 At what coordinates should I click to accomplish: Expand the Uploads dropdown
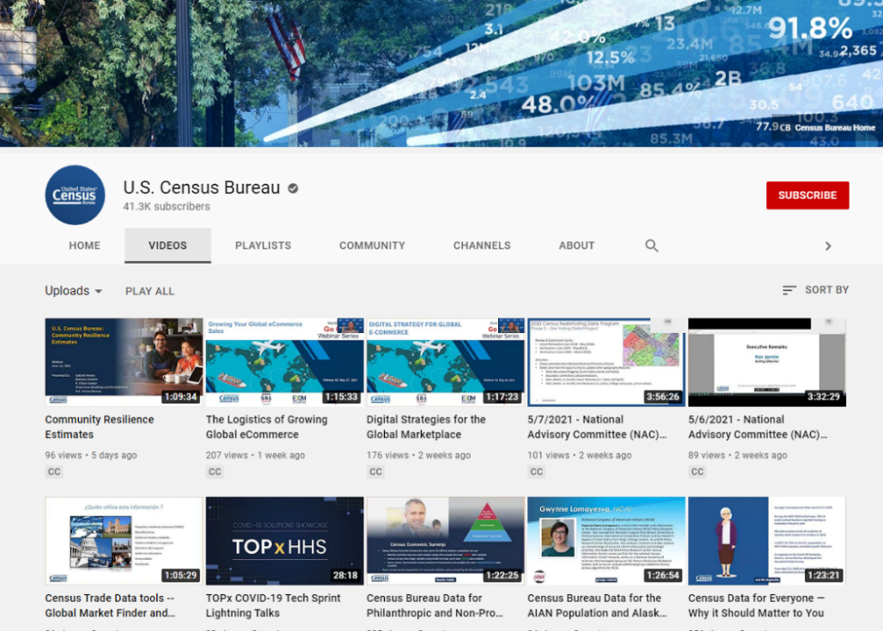coord(74,291)
